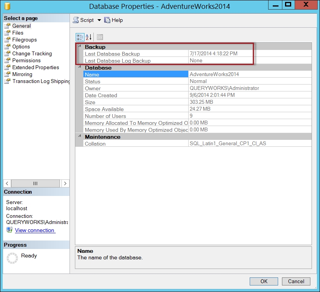Viewport: 320px width, 292px height.
Task: Select the Size property row
Action: [197, 102]
